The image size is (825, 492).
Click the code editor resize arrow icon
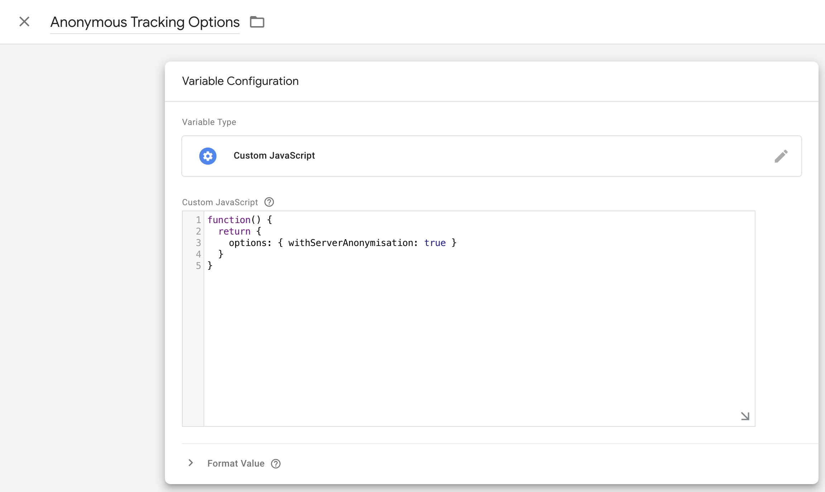tap(744, 416)
